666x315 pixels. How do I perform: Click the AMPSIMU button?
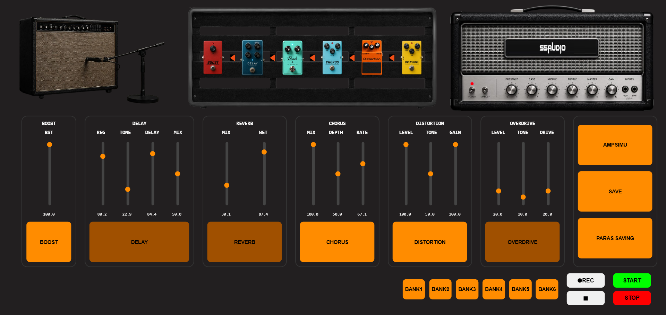click(x=615, y=145)
